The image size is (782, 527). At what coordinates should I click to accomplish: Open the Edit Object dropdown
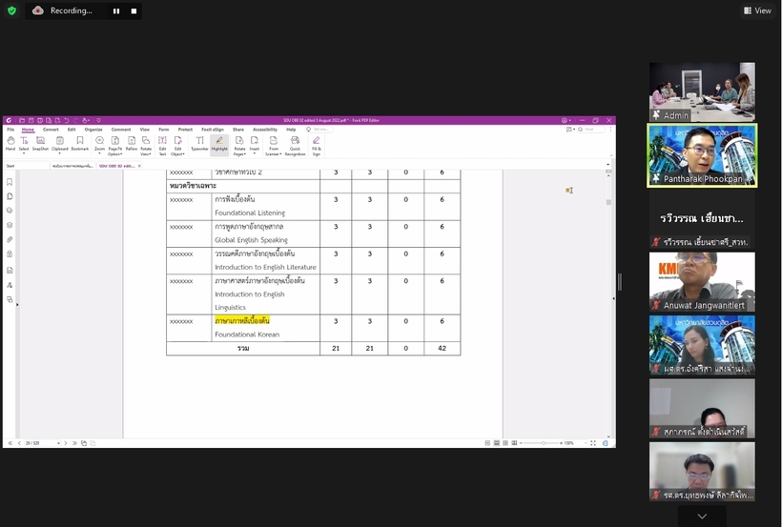[x=177, y=146]
